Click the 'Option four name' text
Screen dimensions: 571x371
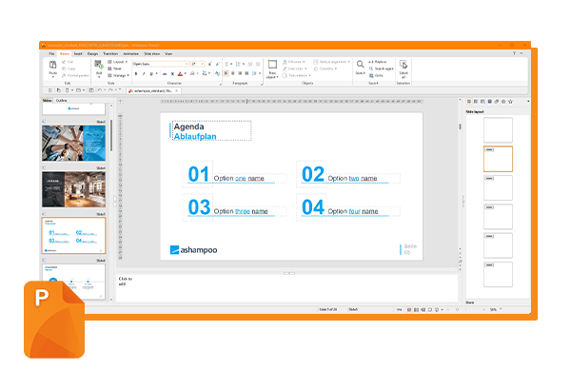click(x=353, y=211)
